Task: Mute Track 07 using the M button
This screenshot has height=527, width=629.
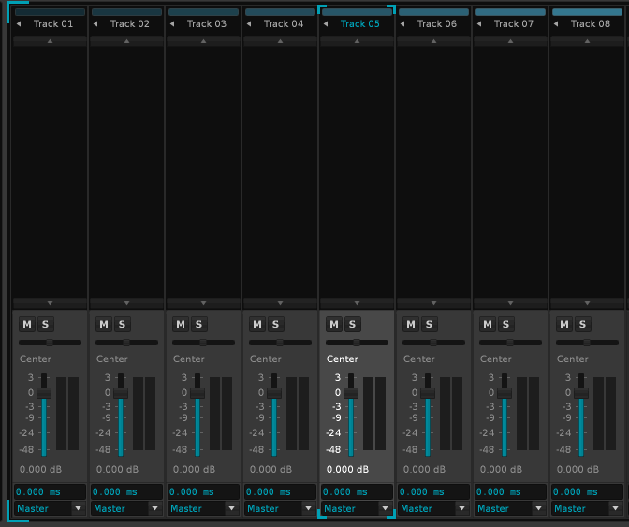Action: [488, 324]
